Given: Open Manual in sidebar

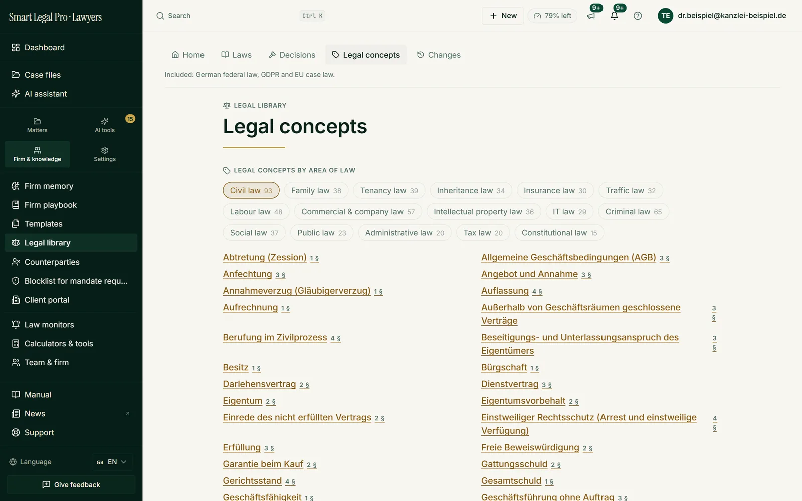Looking at the screenshot, I should (71, 395).
